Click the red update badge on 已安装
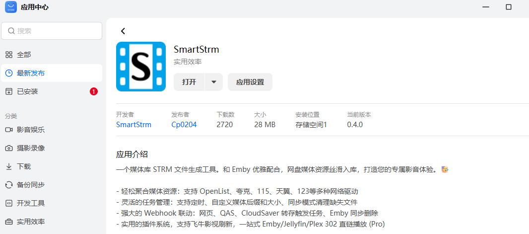Screen dimensions: 529x234 (x=94, y=91)
